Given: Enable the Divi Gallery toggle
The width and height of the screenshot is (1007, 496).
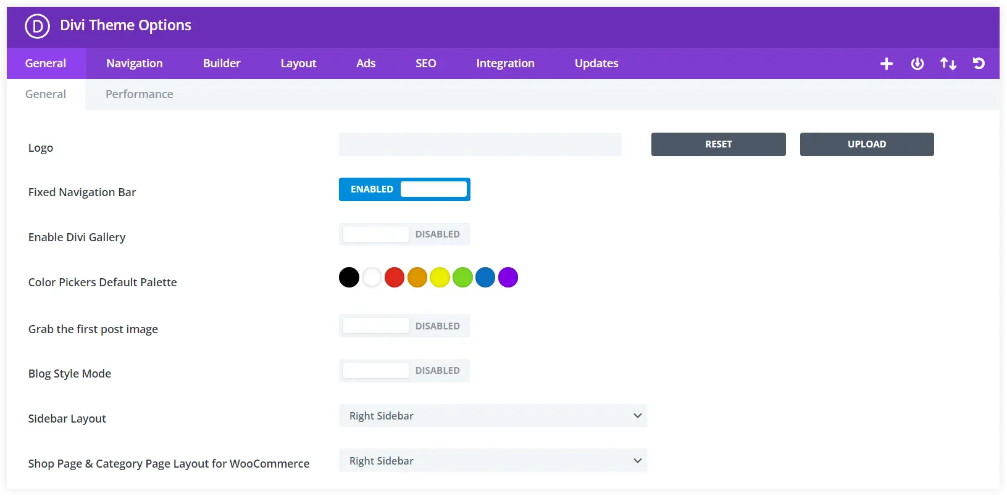Looking at the screenshot, I should click(404, 234).
